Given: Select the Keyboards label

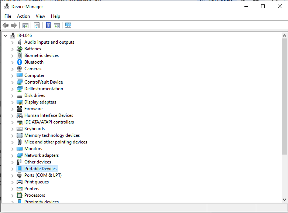Looking at the screenshot, I should pyautogui.click(x=35, y=129).
